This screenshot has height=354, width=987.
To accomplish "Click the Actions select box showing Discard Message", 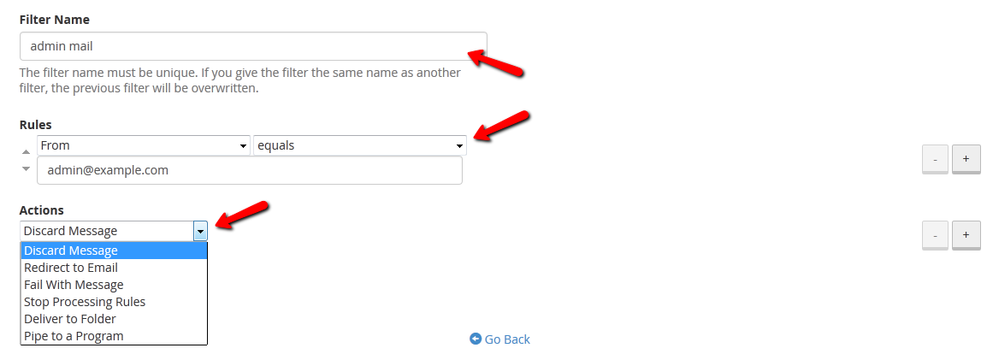I will [x=106, y=231].
